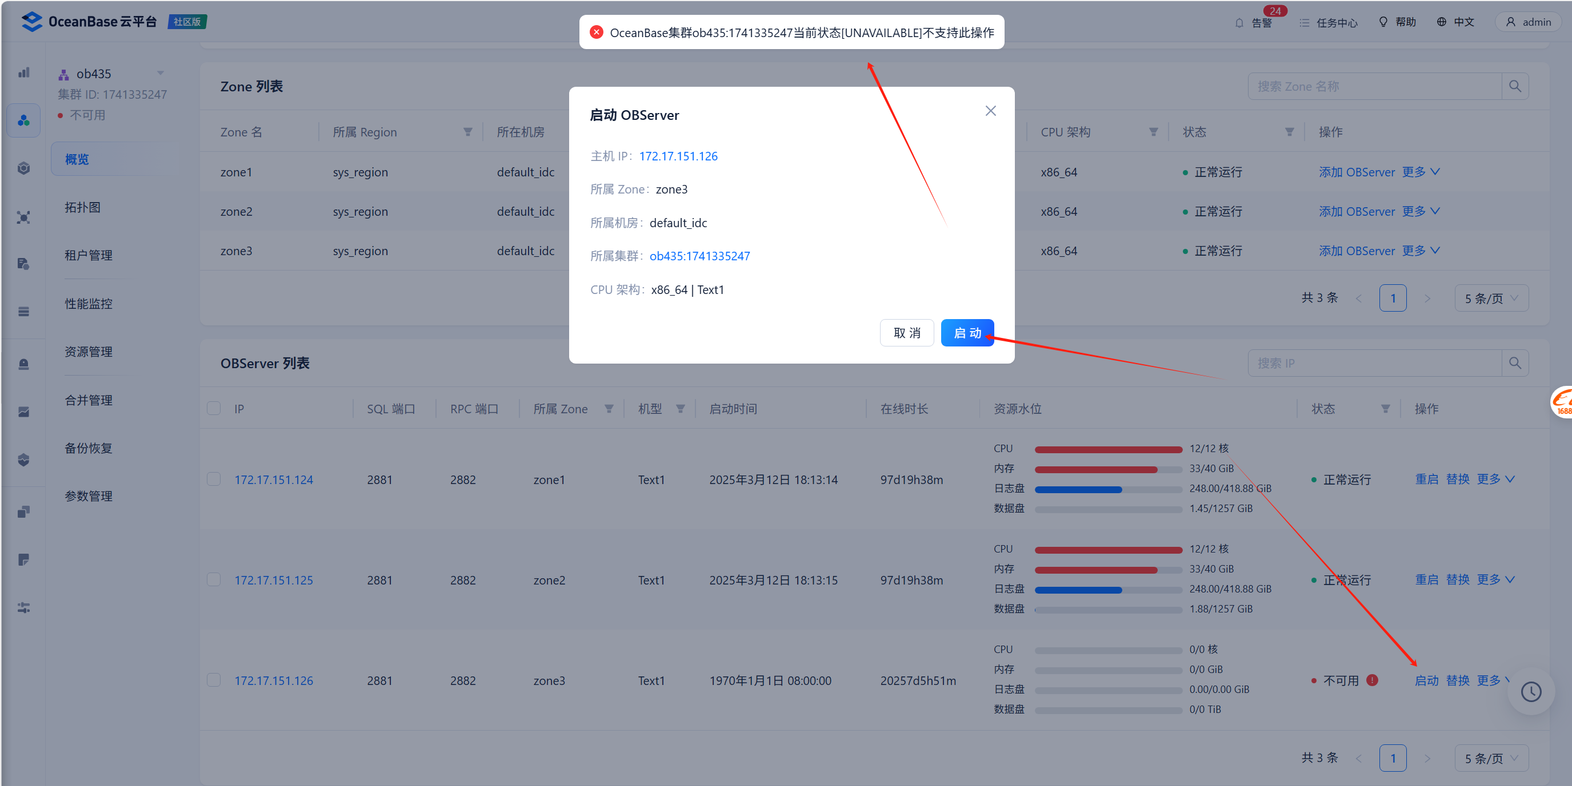The height and width of the screenshot is (786, 1572).
Task: Click the network topology sidebar icon
Action: click(24, 217)
